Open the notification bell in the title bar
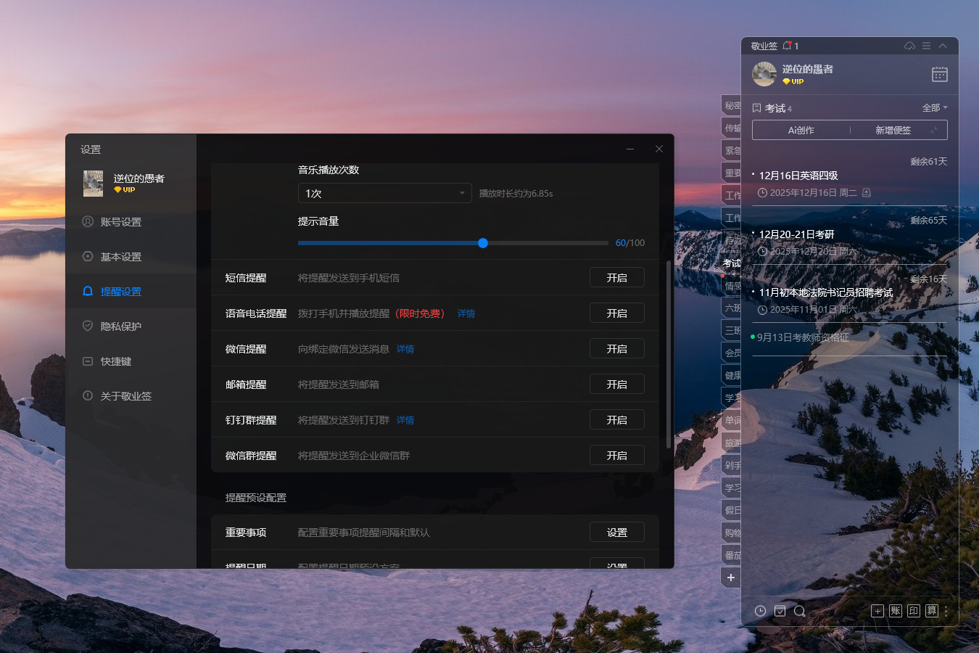This screenshot has width=979, height=653. pos(788,46)
